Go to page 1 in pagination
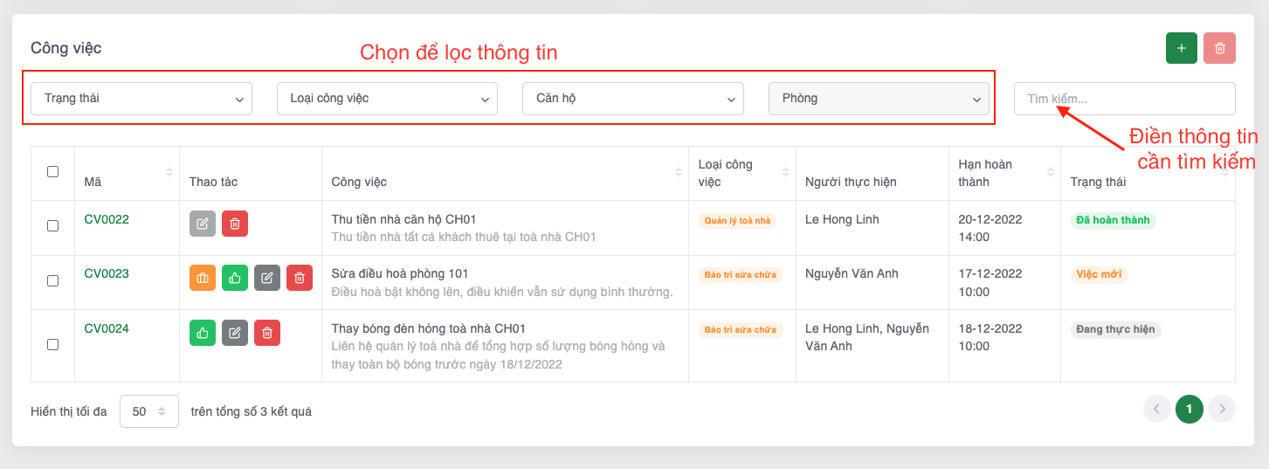 click(x=1189, y=409)
